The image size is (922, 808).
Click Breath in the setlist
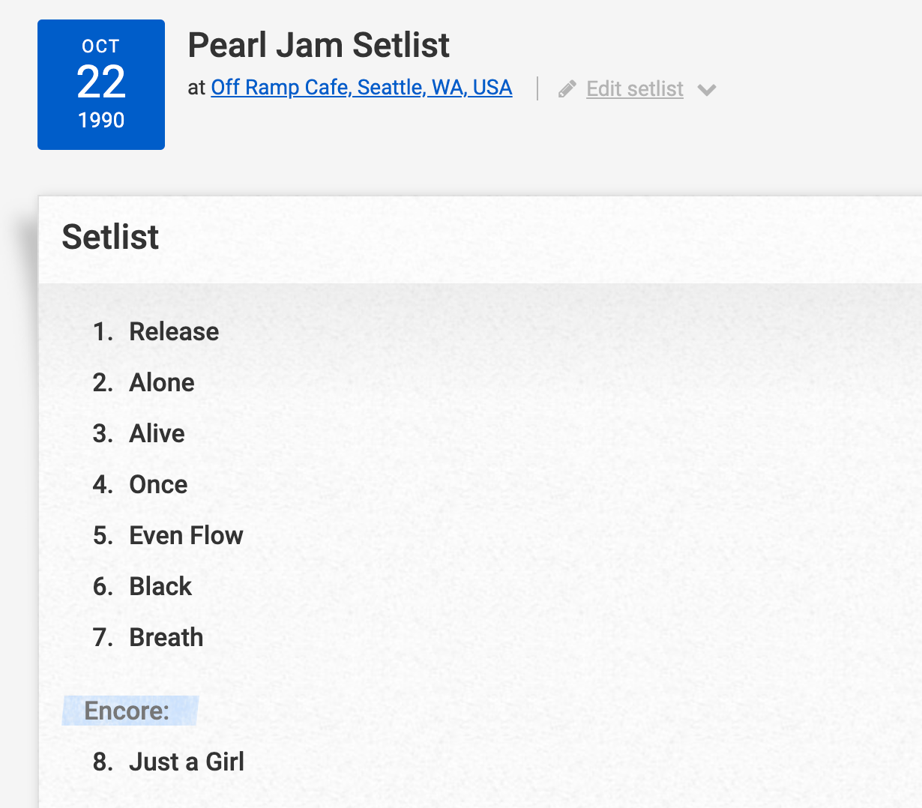166,637
